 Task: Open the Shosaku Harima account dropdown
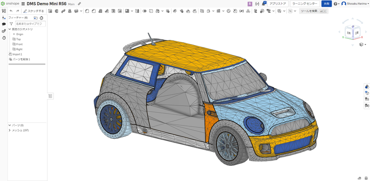pos(369,4)
